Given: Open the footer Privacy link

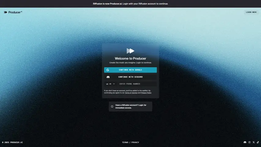Looking at the screenshot, I should coord(135,142).
